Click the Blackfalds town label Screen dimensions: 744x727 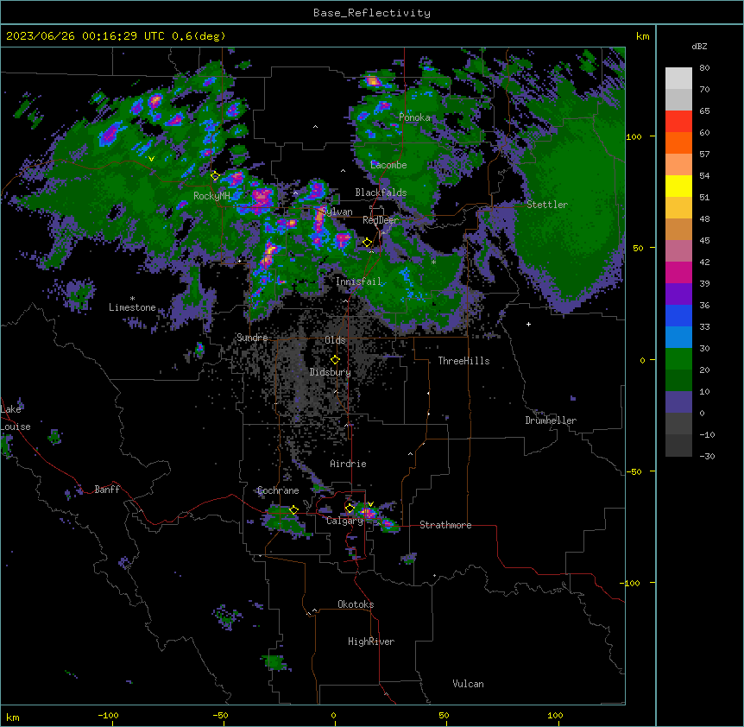tap(381, 193)
